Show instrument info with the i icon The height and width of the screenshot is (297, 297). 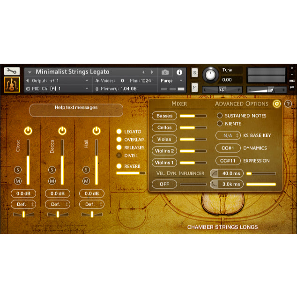[x=179, y=72]
